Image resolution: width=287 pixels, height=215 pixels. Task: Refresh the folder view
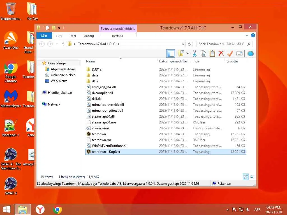pos(189,44)
